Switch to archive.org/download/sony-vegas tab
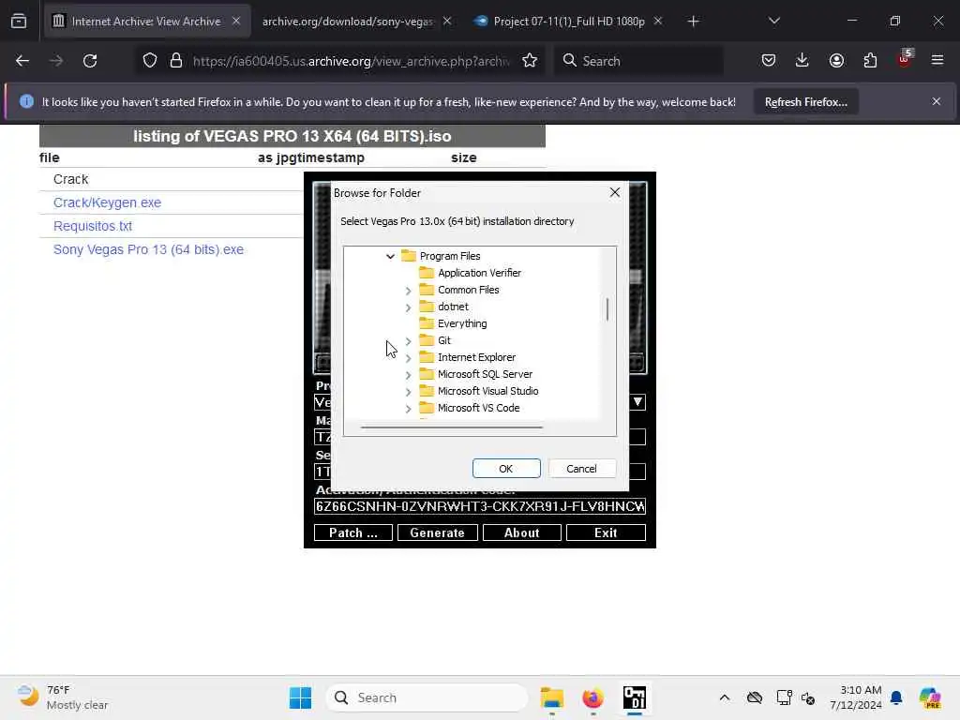 click(x=347, y=22)
